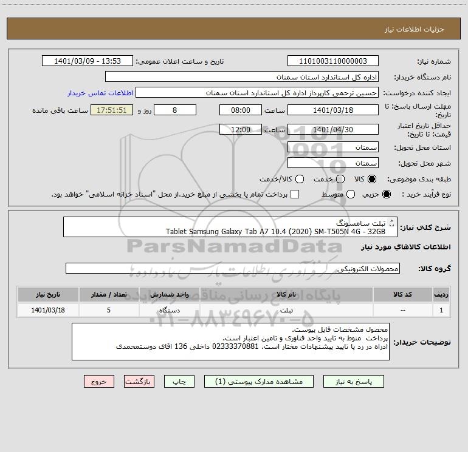Click the چاپ print button

coord(179,382)
